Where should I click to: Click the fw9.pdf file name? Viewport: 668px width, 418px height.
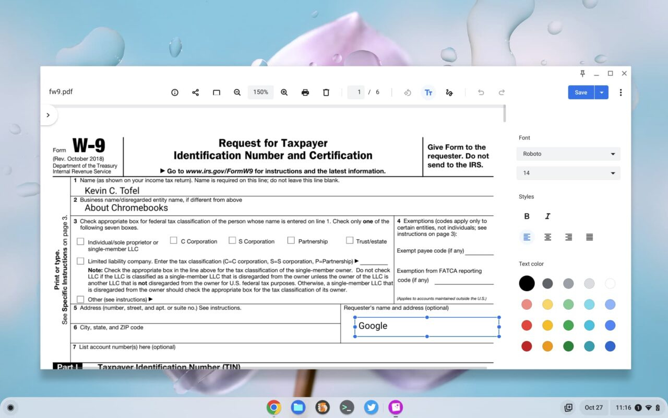point(61,92)
